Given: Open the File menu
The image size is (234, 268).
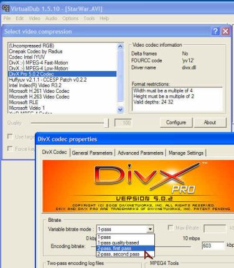Looking at the screenshot, I should click(x=7, y=18).
